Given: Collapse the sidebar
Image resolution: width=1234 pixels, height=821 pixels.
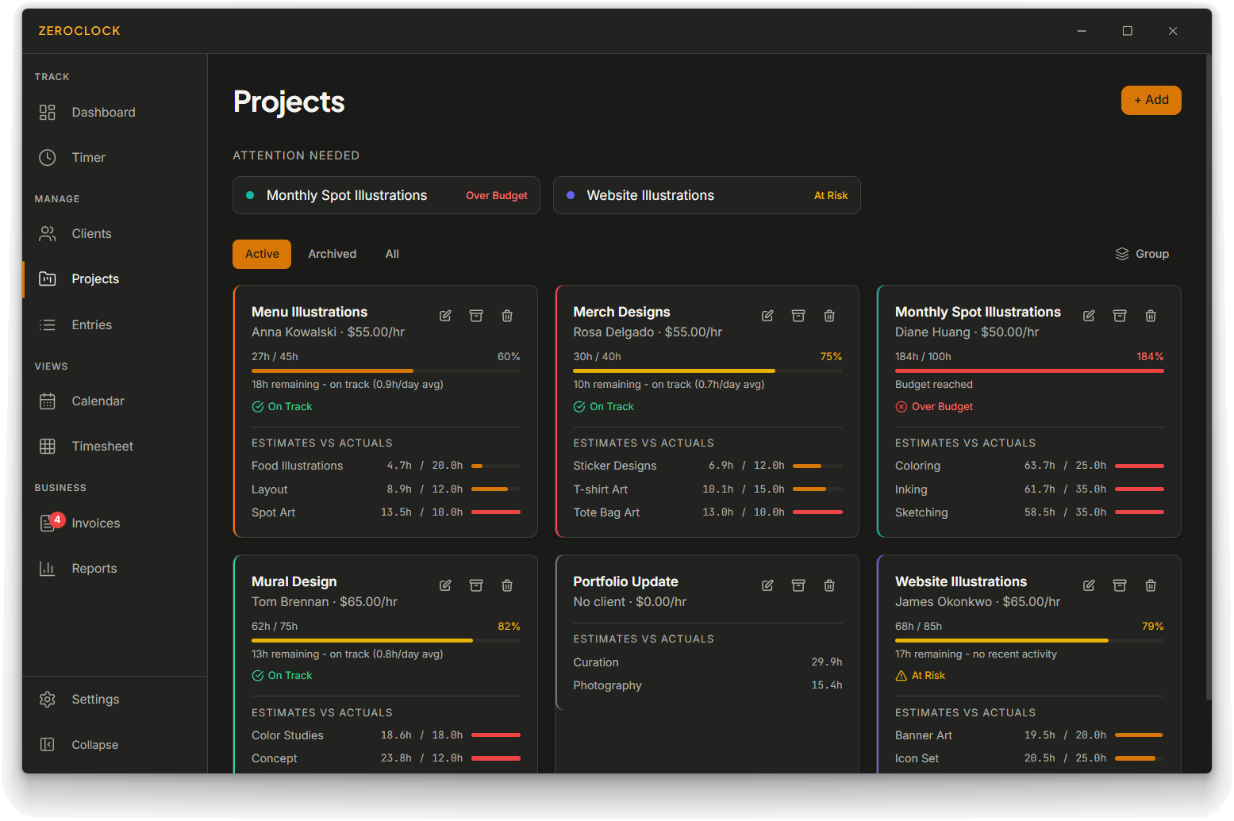Looking at the screenshot, I should coord(94,745).
